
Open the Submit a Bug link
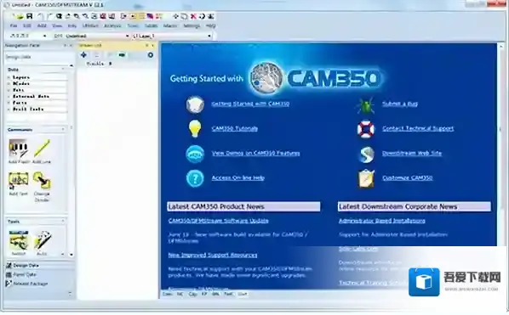click(400, 104)
